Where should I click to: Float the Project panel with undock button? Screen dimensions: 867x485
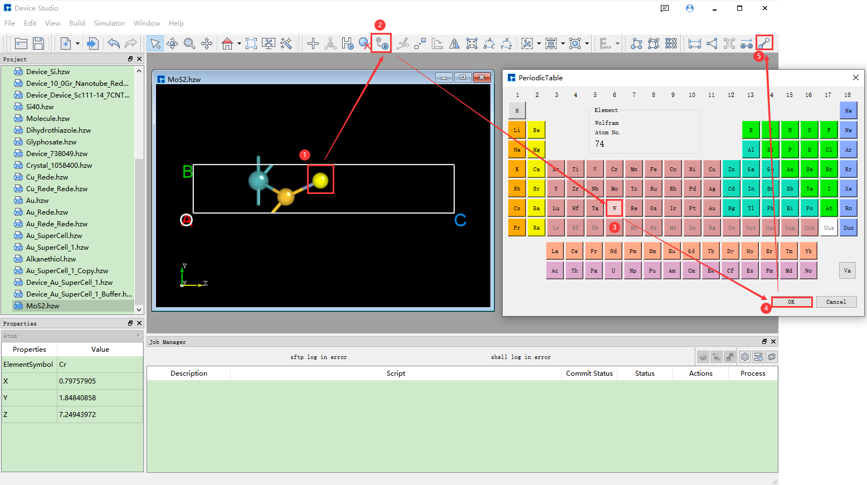coord(130,59)
